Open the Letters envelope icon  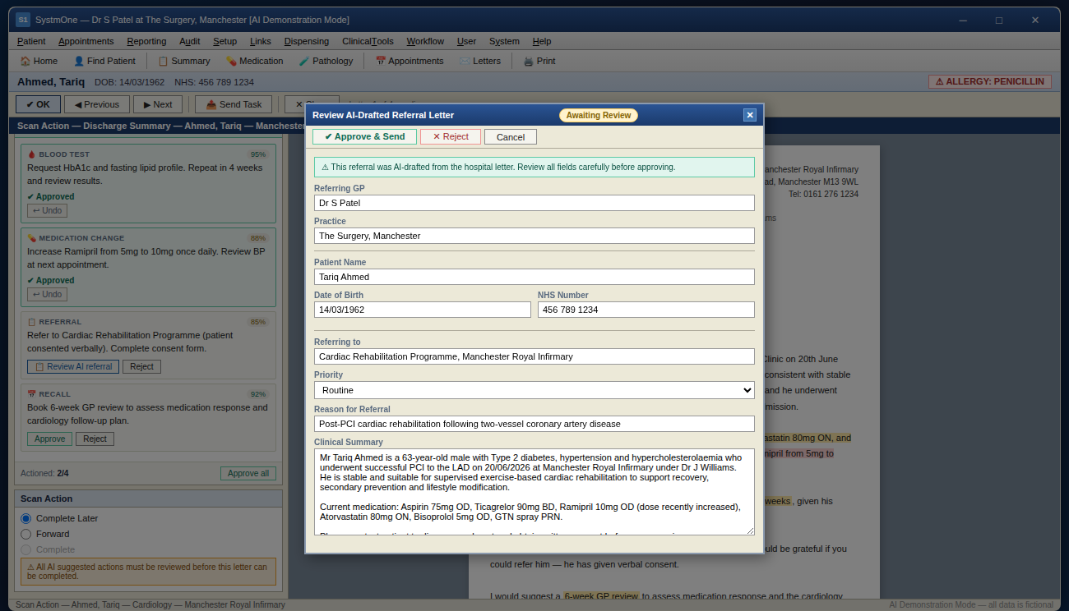click(x=465, y=61)
